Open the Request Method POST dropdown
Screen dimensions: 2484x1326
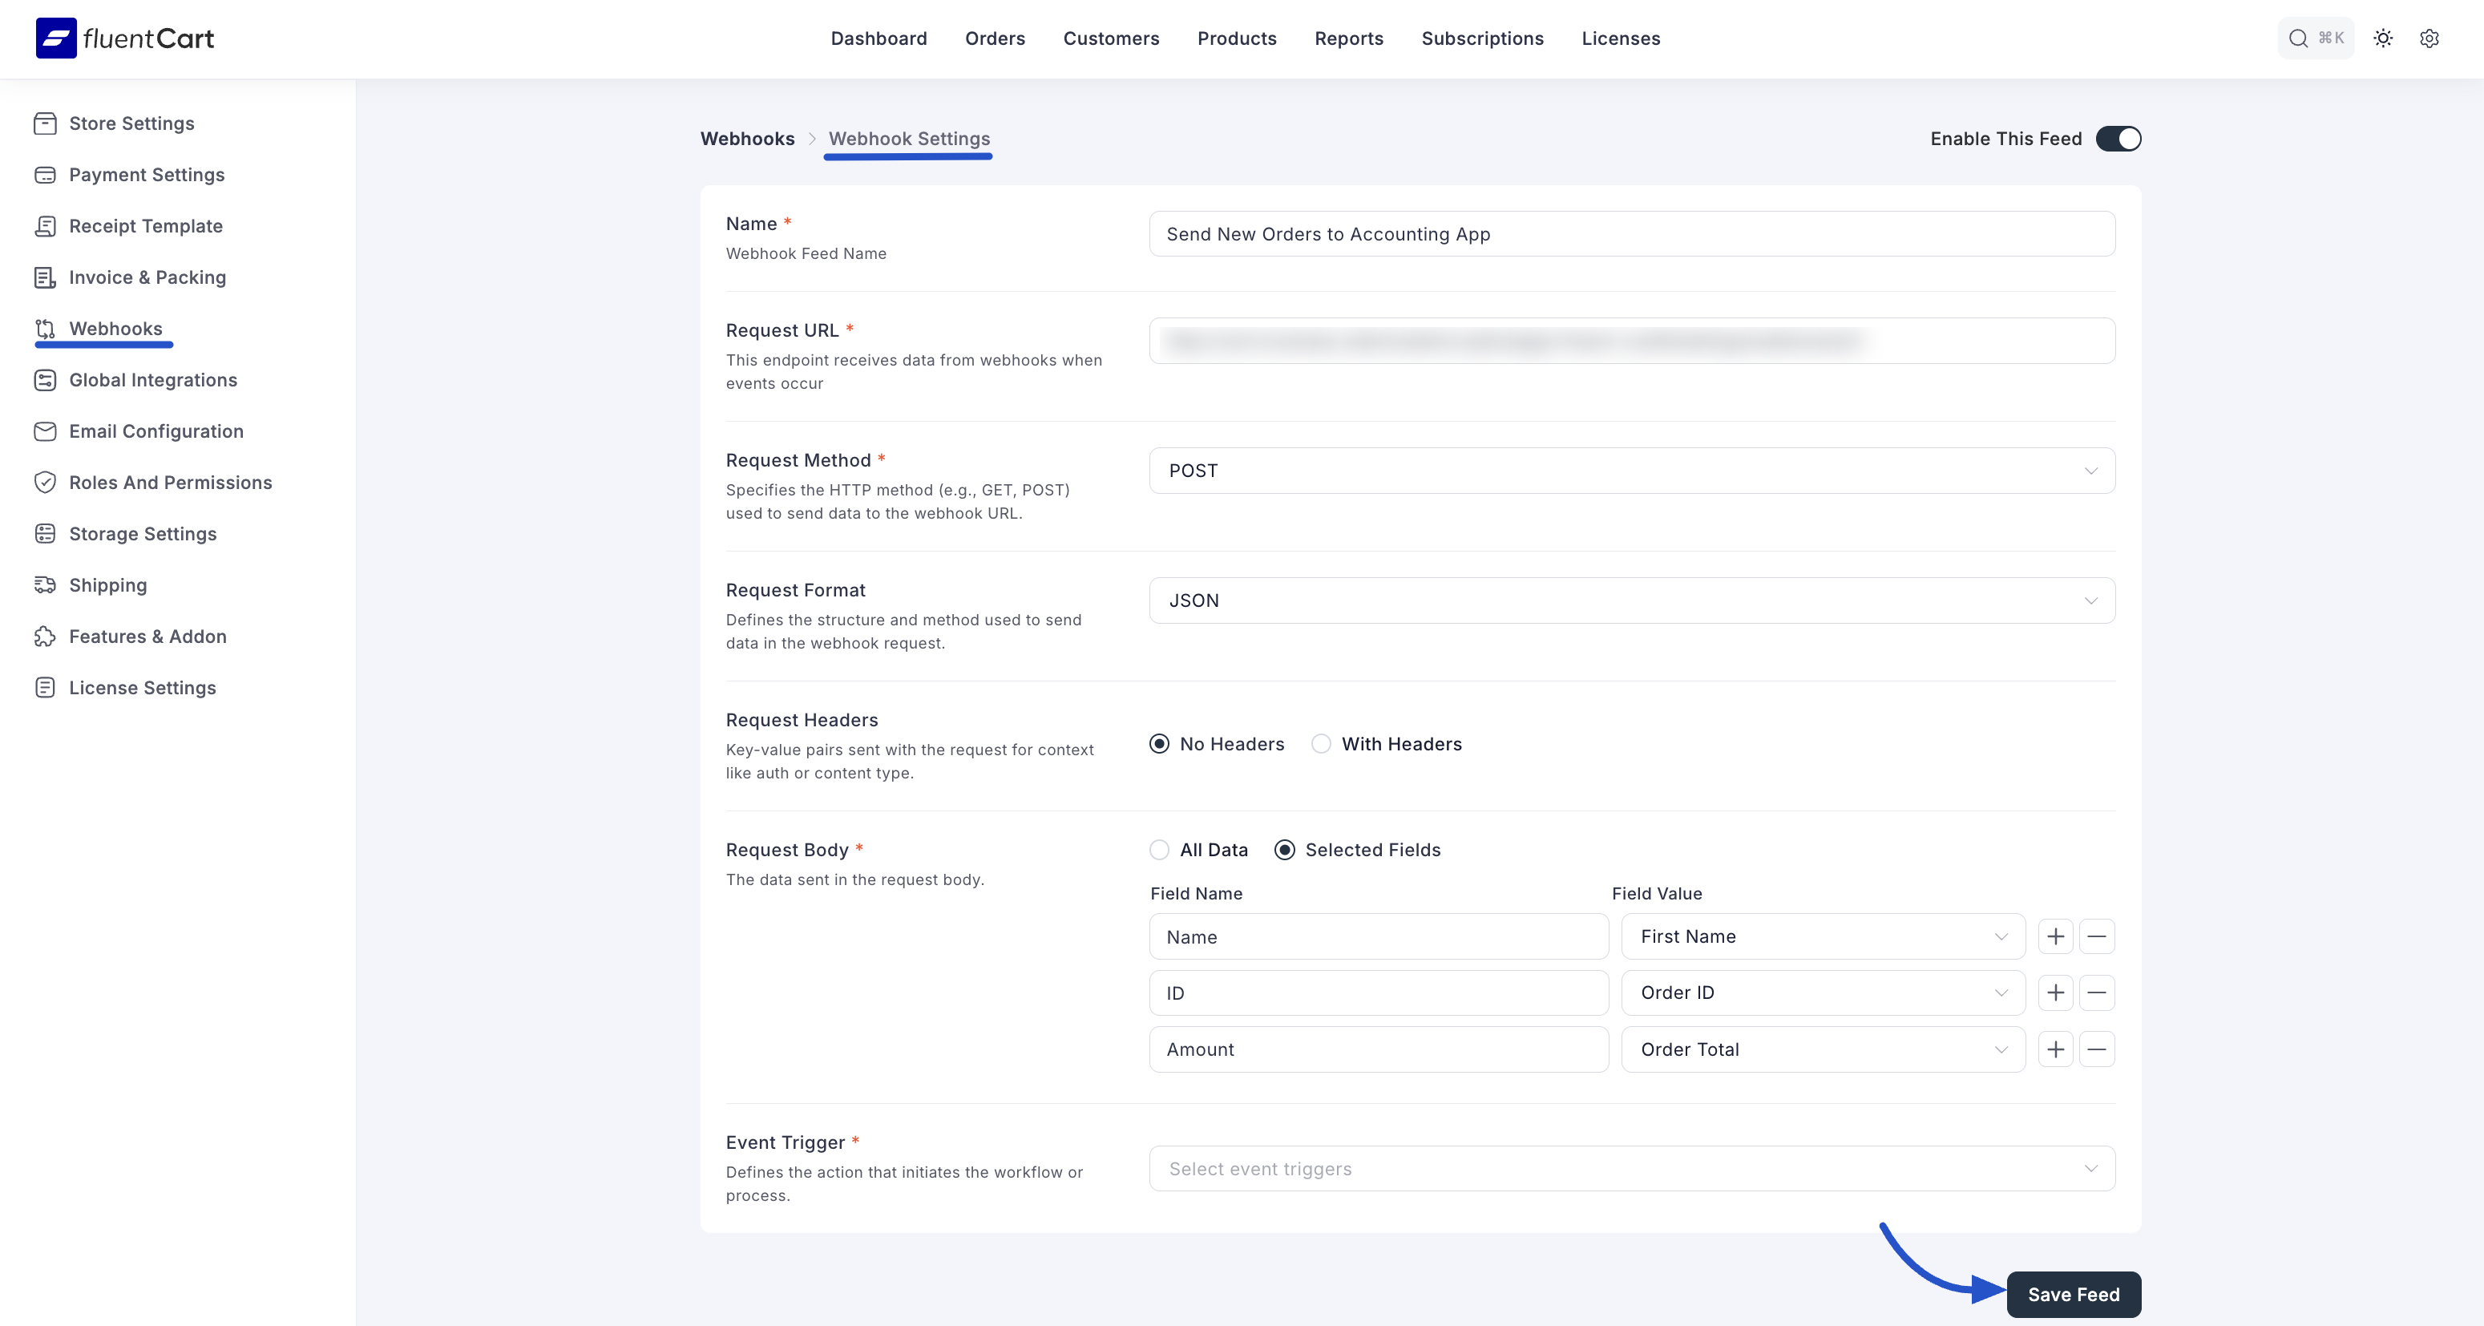[1632, 471]
